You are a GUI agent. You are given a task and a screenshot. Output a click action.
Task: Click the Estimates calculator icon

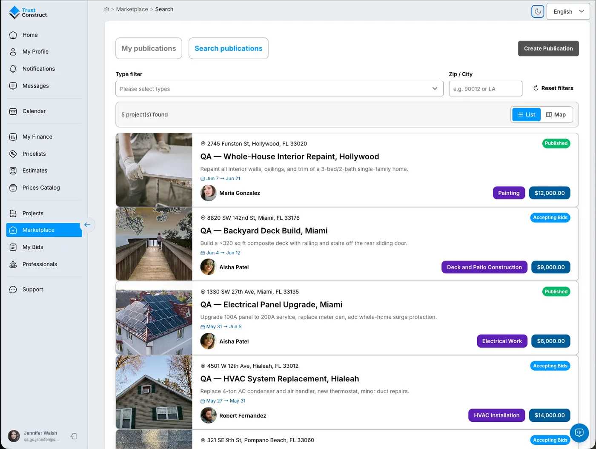pyautogui.click(x=13, y=171)
